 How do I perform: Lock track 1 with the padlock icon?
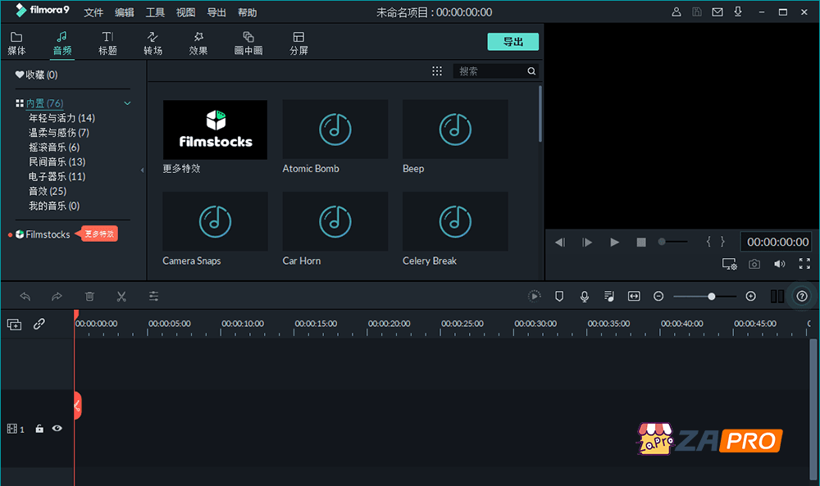(x=39, y=429)
